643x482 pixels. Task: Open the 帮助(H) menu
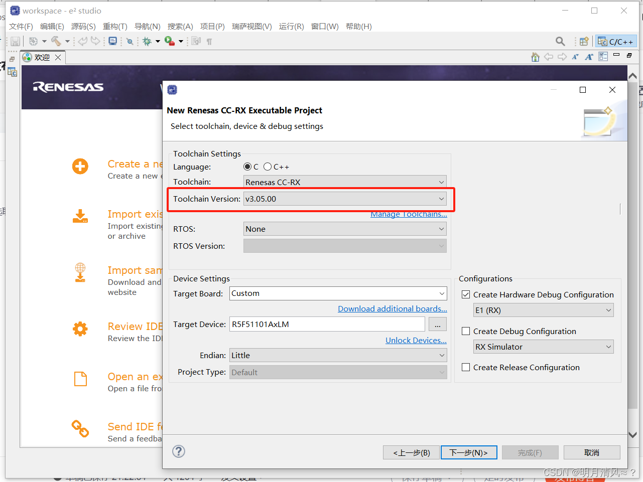(x=359, y=26)
